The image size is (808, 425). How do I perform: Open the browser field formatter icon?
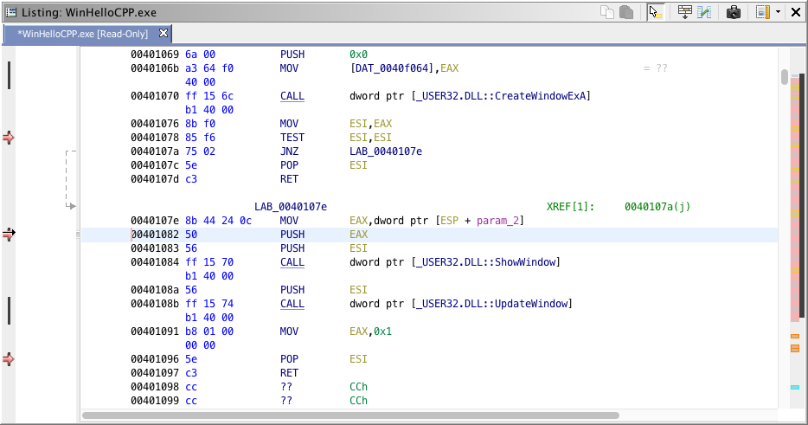[685, 12]
